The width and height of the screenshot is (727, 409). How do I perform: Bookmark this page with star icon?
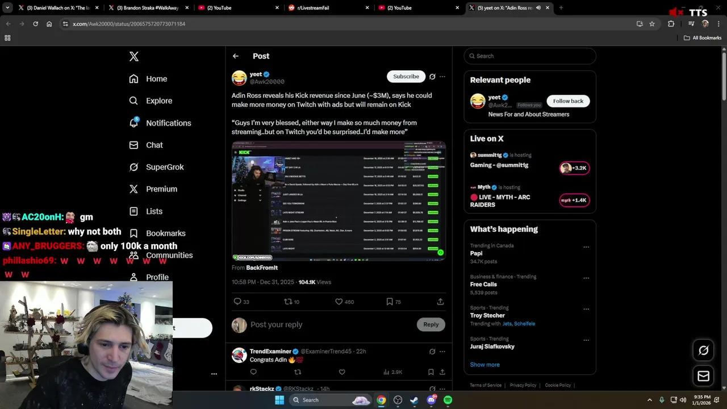point(652,24)
